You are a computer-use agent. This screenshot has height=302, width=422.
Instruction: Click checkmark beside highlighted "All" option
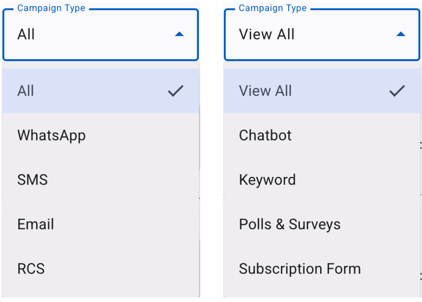pyautogui.click(x=176, y=91)
